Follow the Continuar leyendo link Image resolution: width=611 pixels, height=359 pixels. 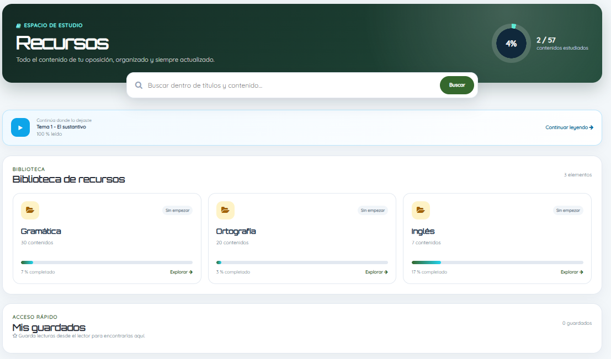pos(569,127)
